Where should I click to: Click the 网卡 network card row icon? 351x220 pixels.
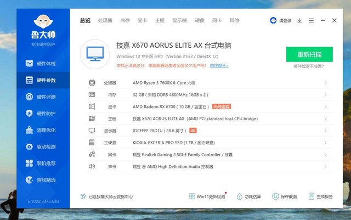pos(92,154)
